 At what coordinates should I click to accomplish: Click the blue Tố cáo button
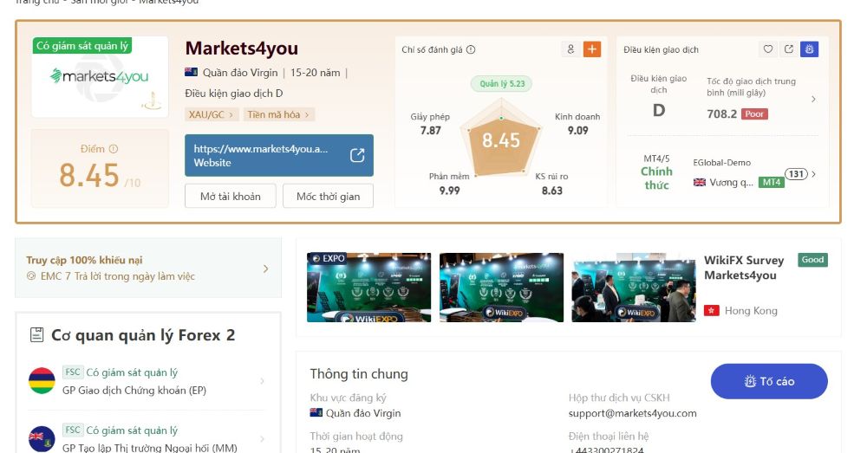pos(769,381)
